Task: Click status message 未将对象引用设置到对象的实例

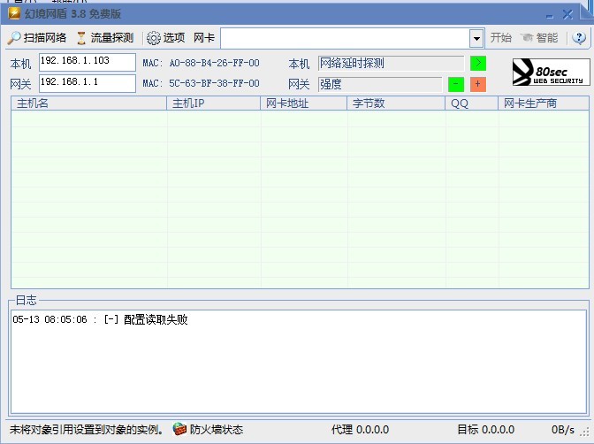Action: 87,430
